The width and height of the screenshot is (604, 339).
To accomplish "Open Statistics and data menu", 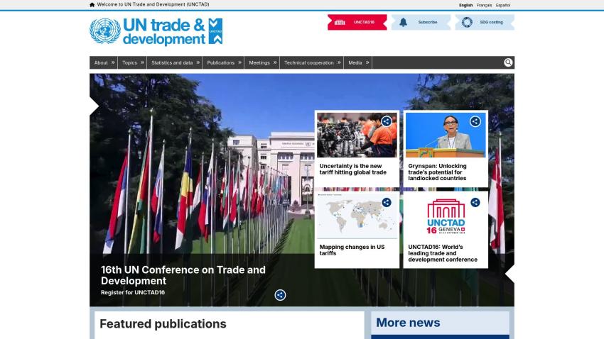I will [172, 62].
